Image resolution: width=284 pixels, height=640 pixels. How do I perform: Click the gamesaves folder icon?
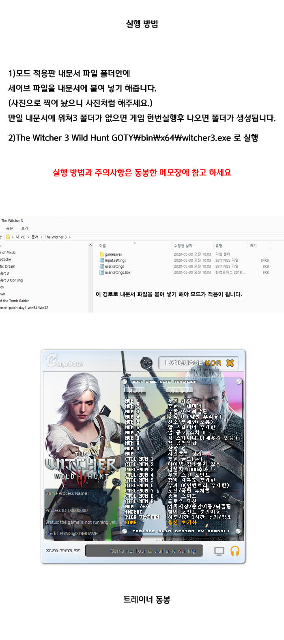[101, 254]
